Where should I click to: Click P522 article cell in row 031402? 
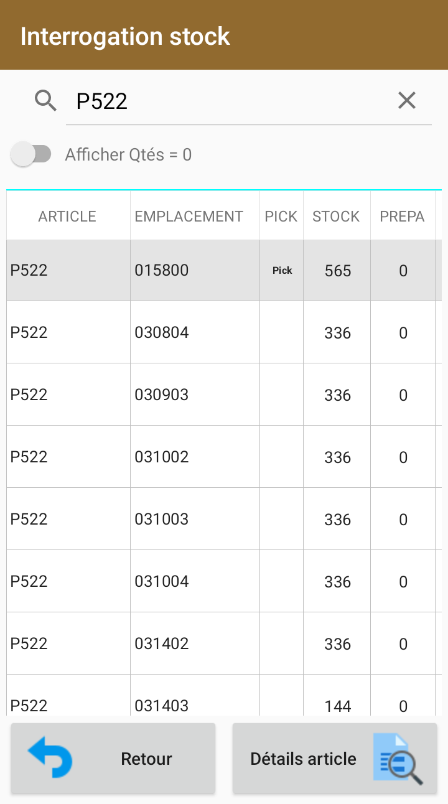point(68,643)
